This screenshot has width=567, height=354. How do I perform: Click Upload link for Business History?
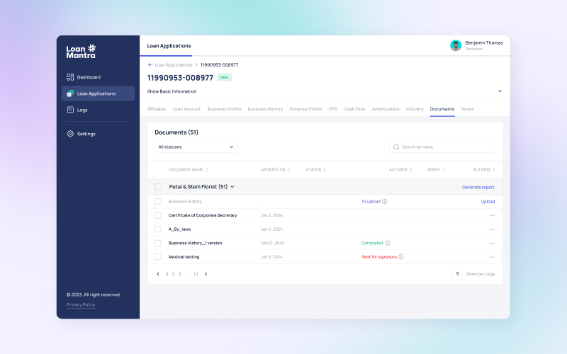pos(488,202)
